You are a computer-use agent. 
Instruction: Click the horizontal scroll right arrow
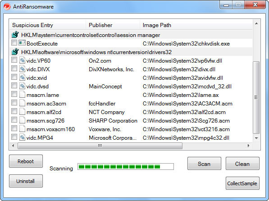248,146
